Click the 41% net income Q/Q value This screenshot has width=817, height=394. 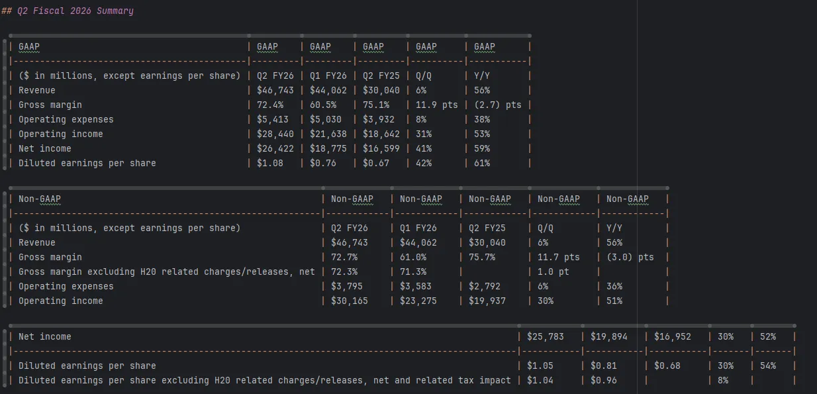coord(424,148)
